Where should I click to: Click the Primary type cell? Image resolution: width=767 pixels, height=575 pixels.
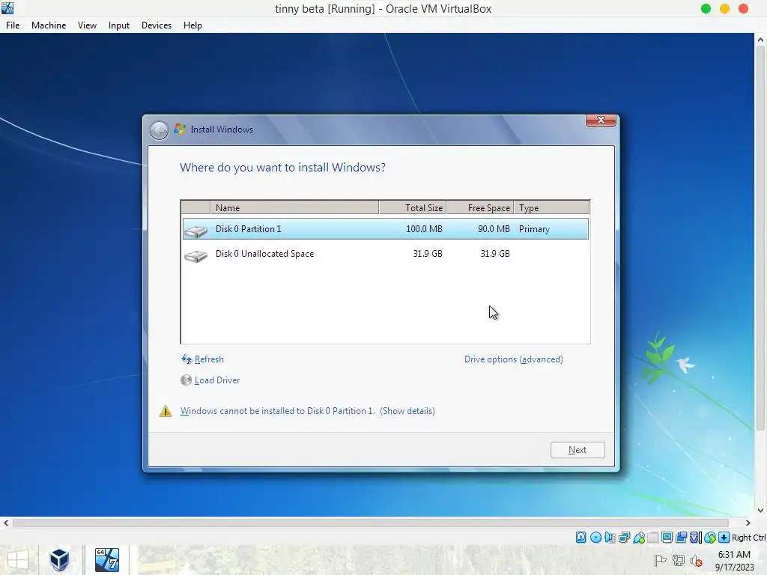534,229
